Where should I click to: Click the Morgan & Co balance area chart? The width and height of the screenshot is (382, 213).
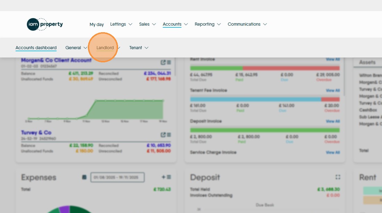(x=95, y=110)
